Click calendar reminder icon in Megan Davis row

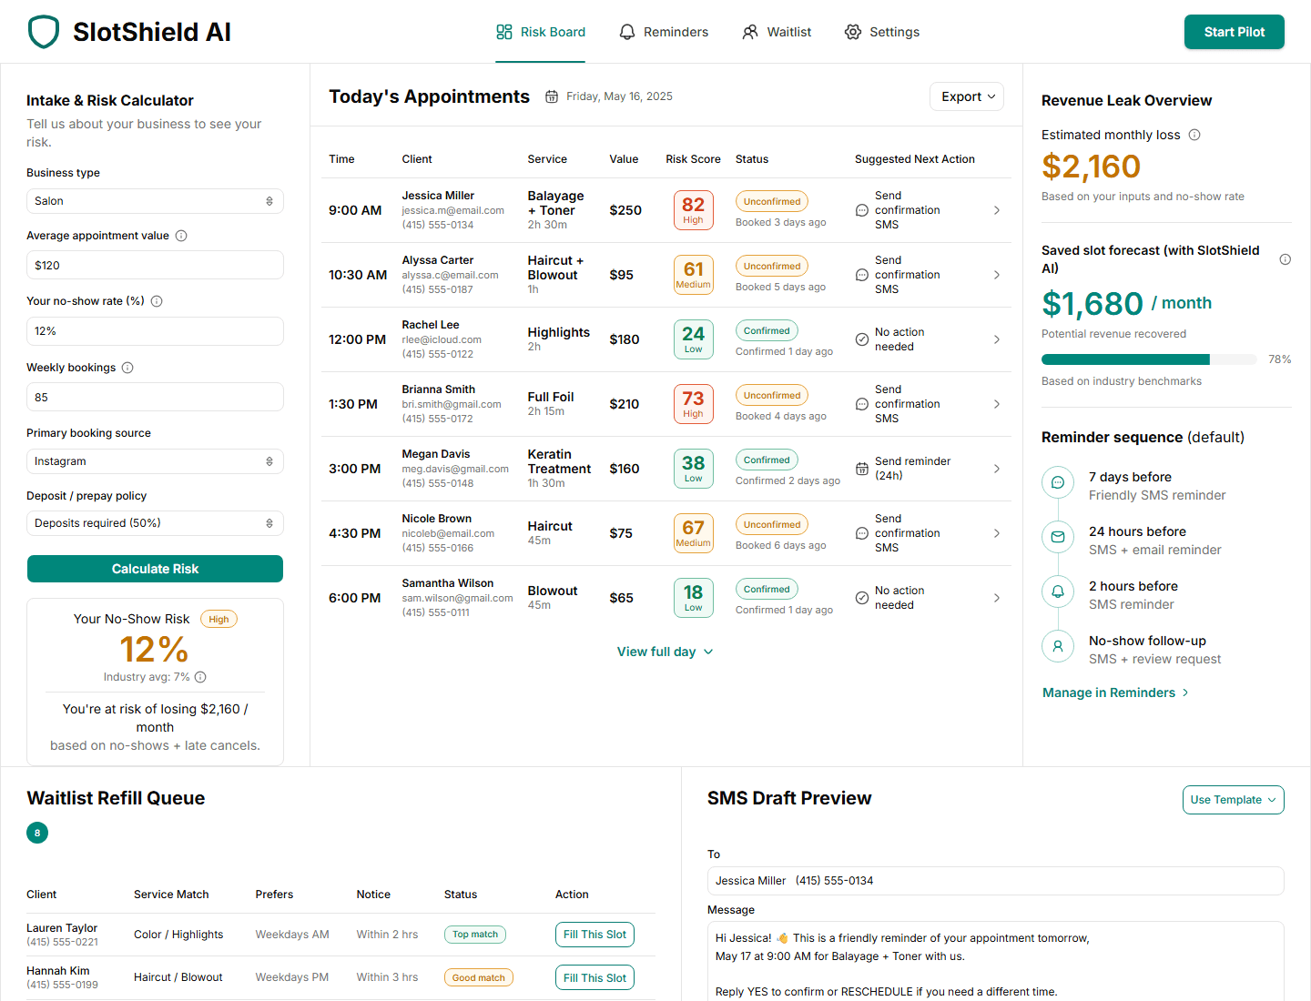862,469
